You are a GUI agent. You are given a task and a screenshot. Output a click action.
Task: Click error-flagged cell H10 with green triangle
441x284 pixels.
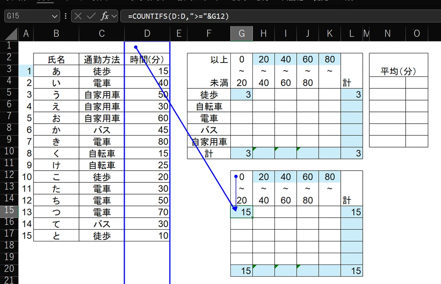263,153
